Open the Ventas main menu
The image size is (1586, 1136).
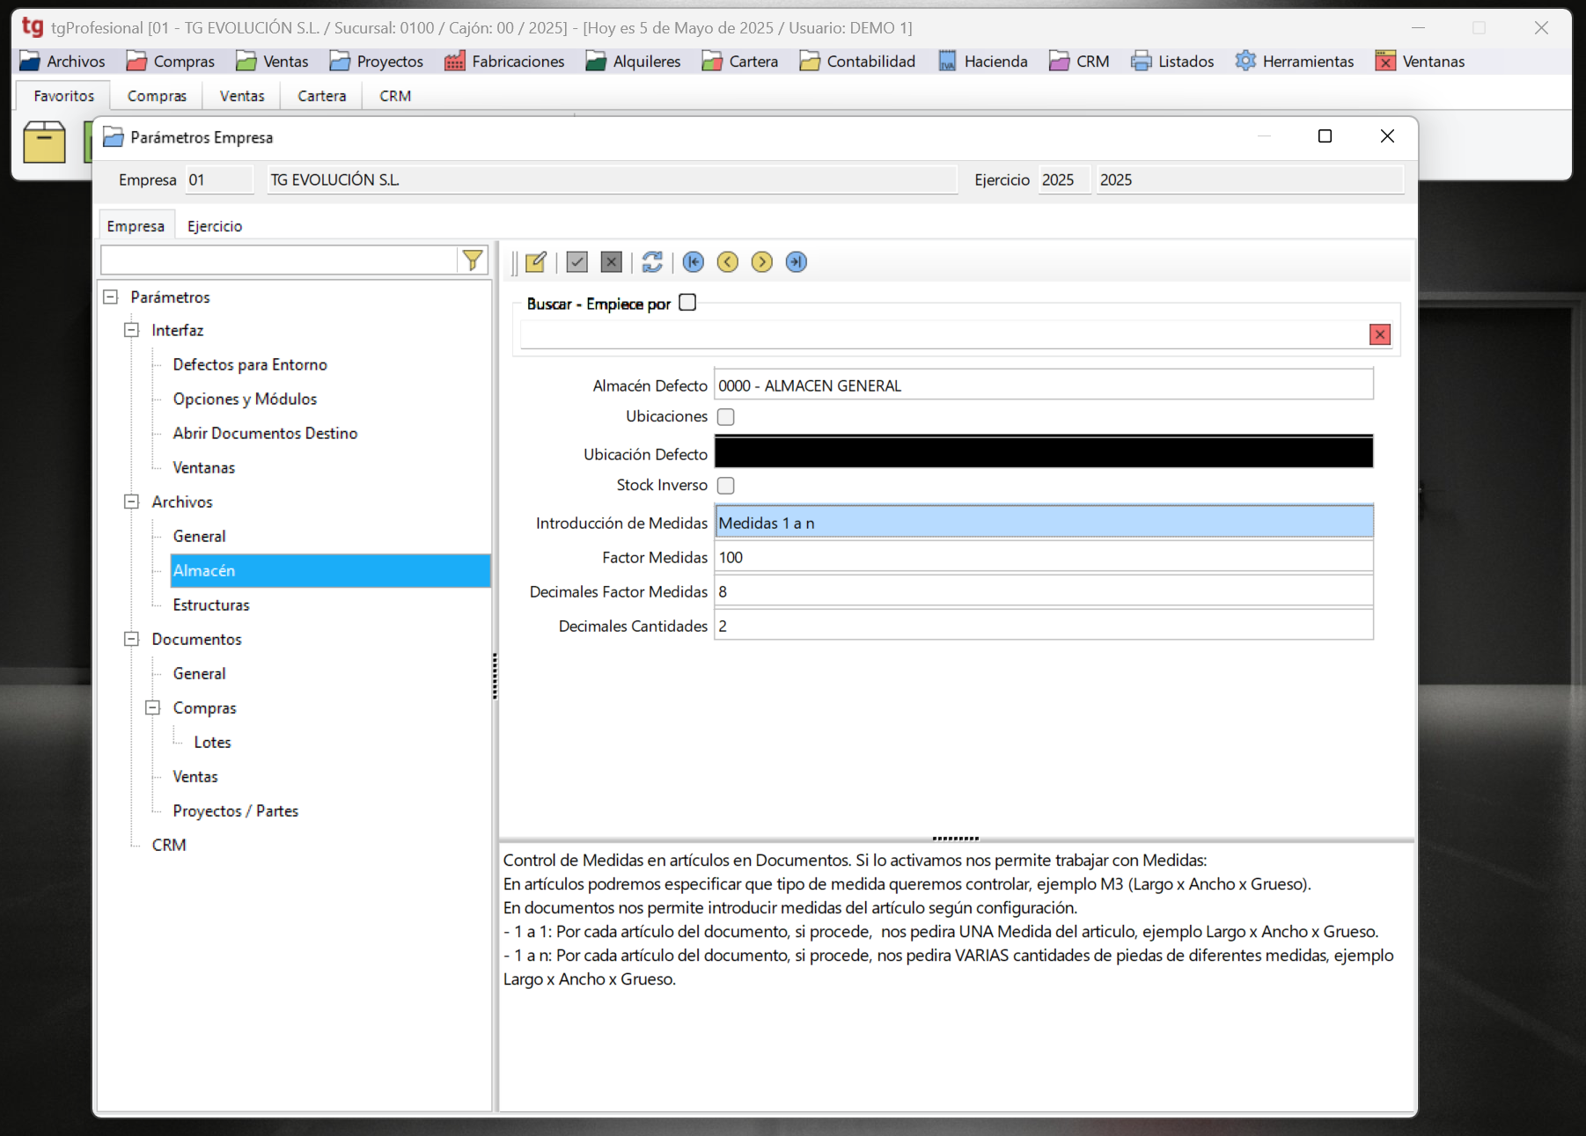273,62
